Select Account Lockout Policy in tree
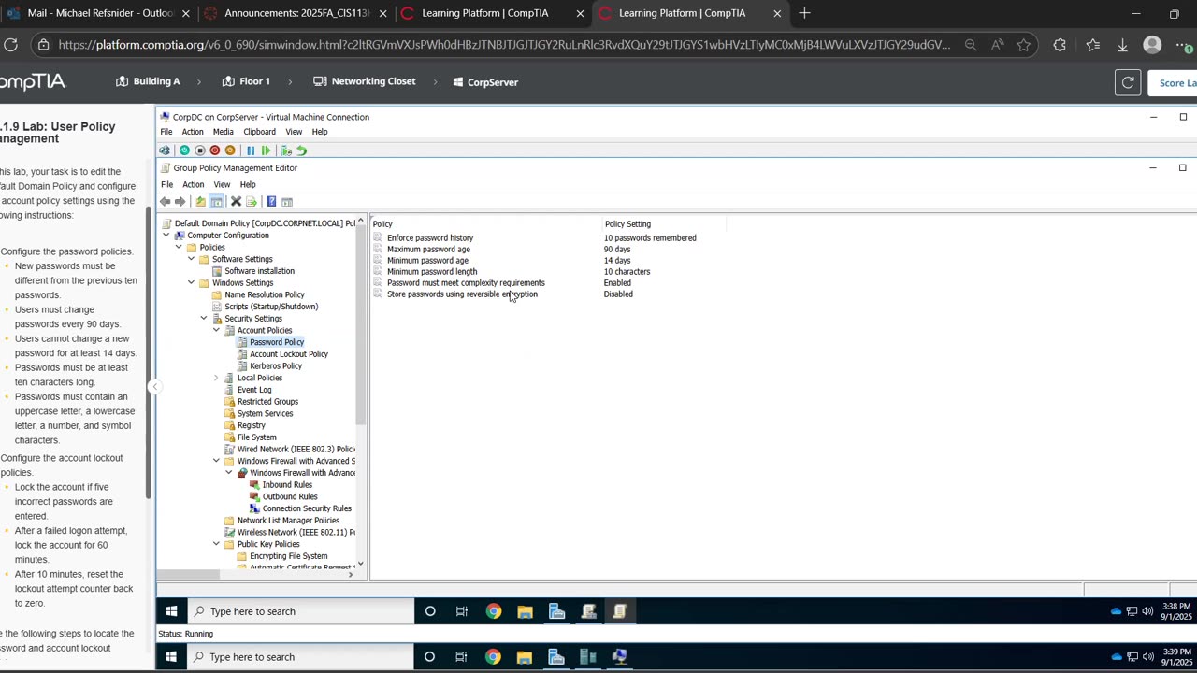This screenshot has height=673, width=1197. pos(288,354)
